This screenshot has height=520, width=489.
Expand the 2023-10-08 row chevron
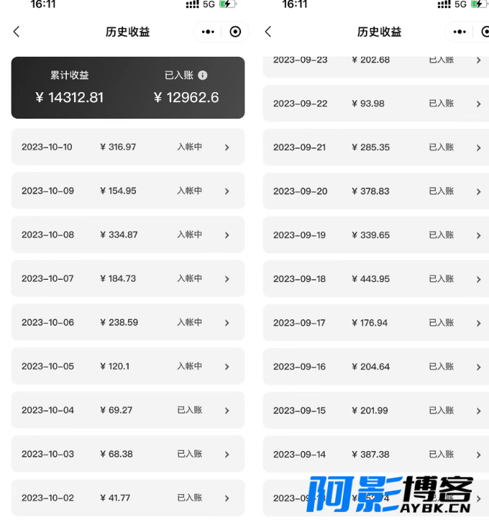coord(227,235)
